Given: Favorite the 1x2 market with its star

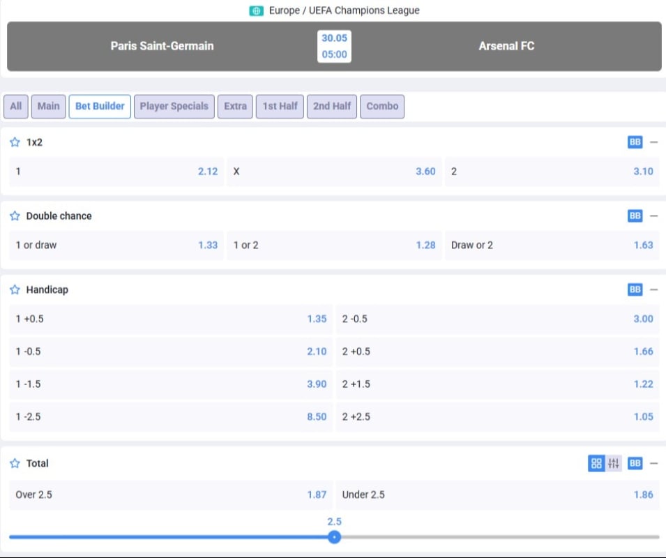Looking at the screenshot, I should click(x=15, y=142).
